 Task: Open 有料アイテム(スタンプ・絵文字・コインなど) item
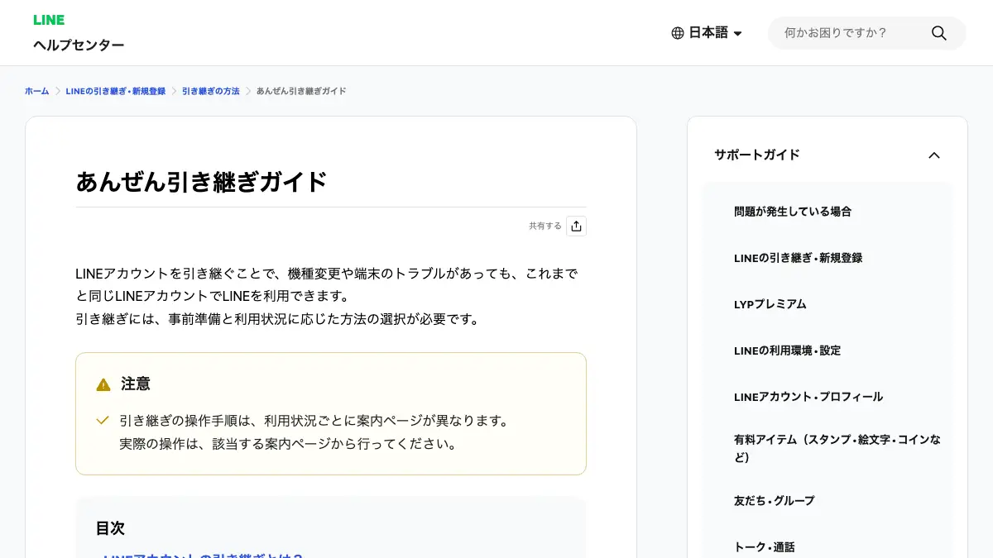click(837, 448)
